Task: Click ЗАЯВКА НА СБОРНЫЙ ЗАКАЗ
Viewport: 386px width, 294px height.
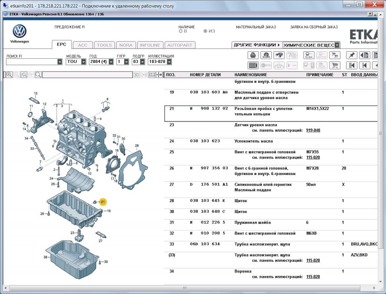Action: [x=314, y=27]
